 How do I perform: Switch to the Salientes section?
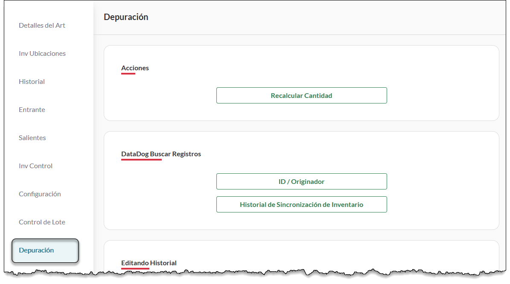coord(32,138)
